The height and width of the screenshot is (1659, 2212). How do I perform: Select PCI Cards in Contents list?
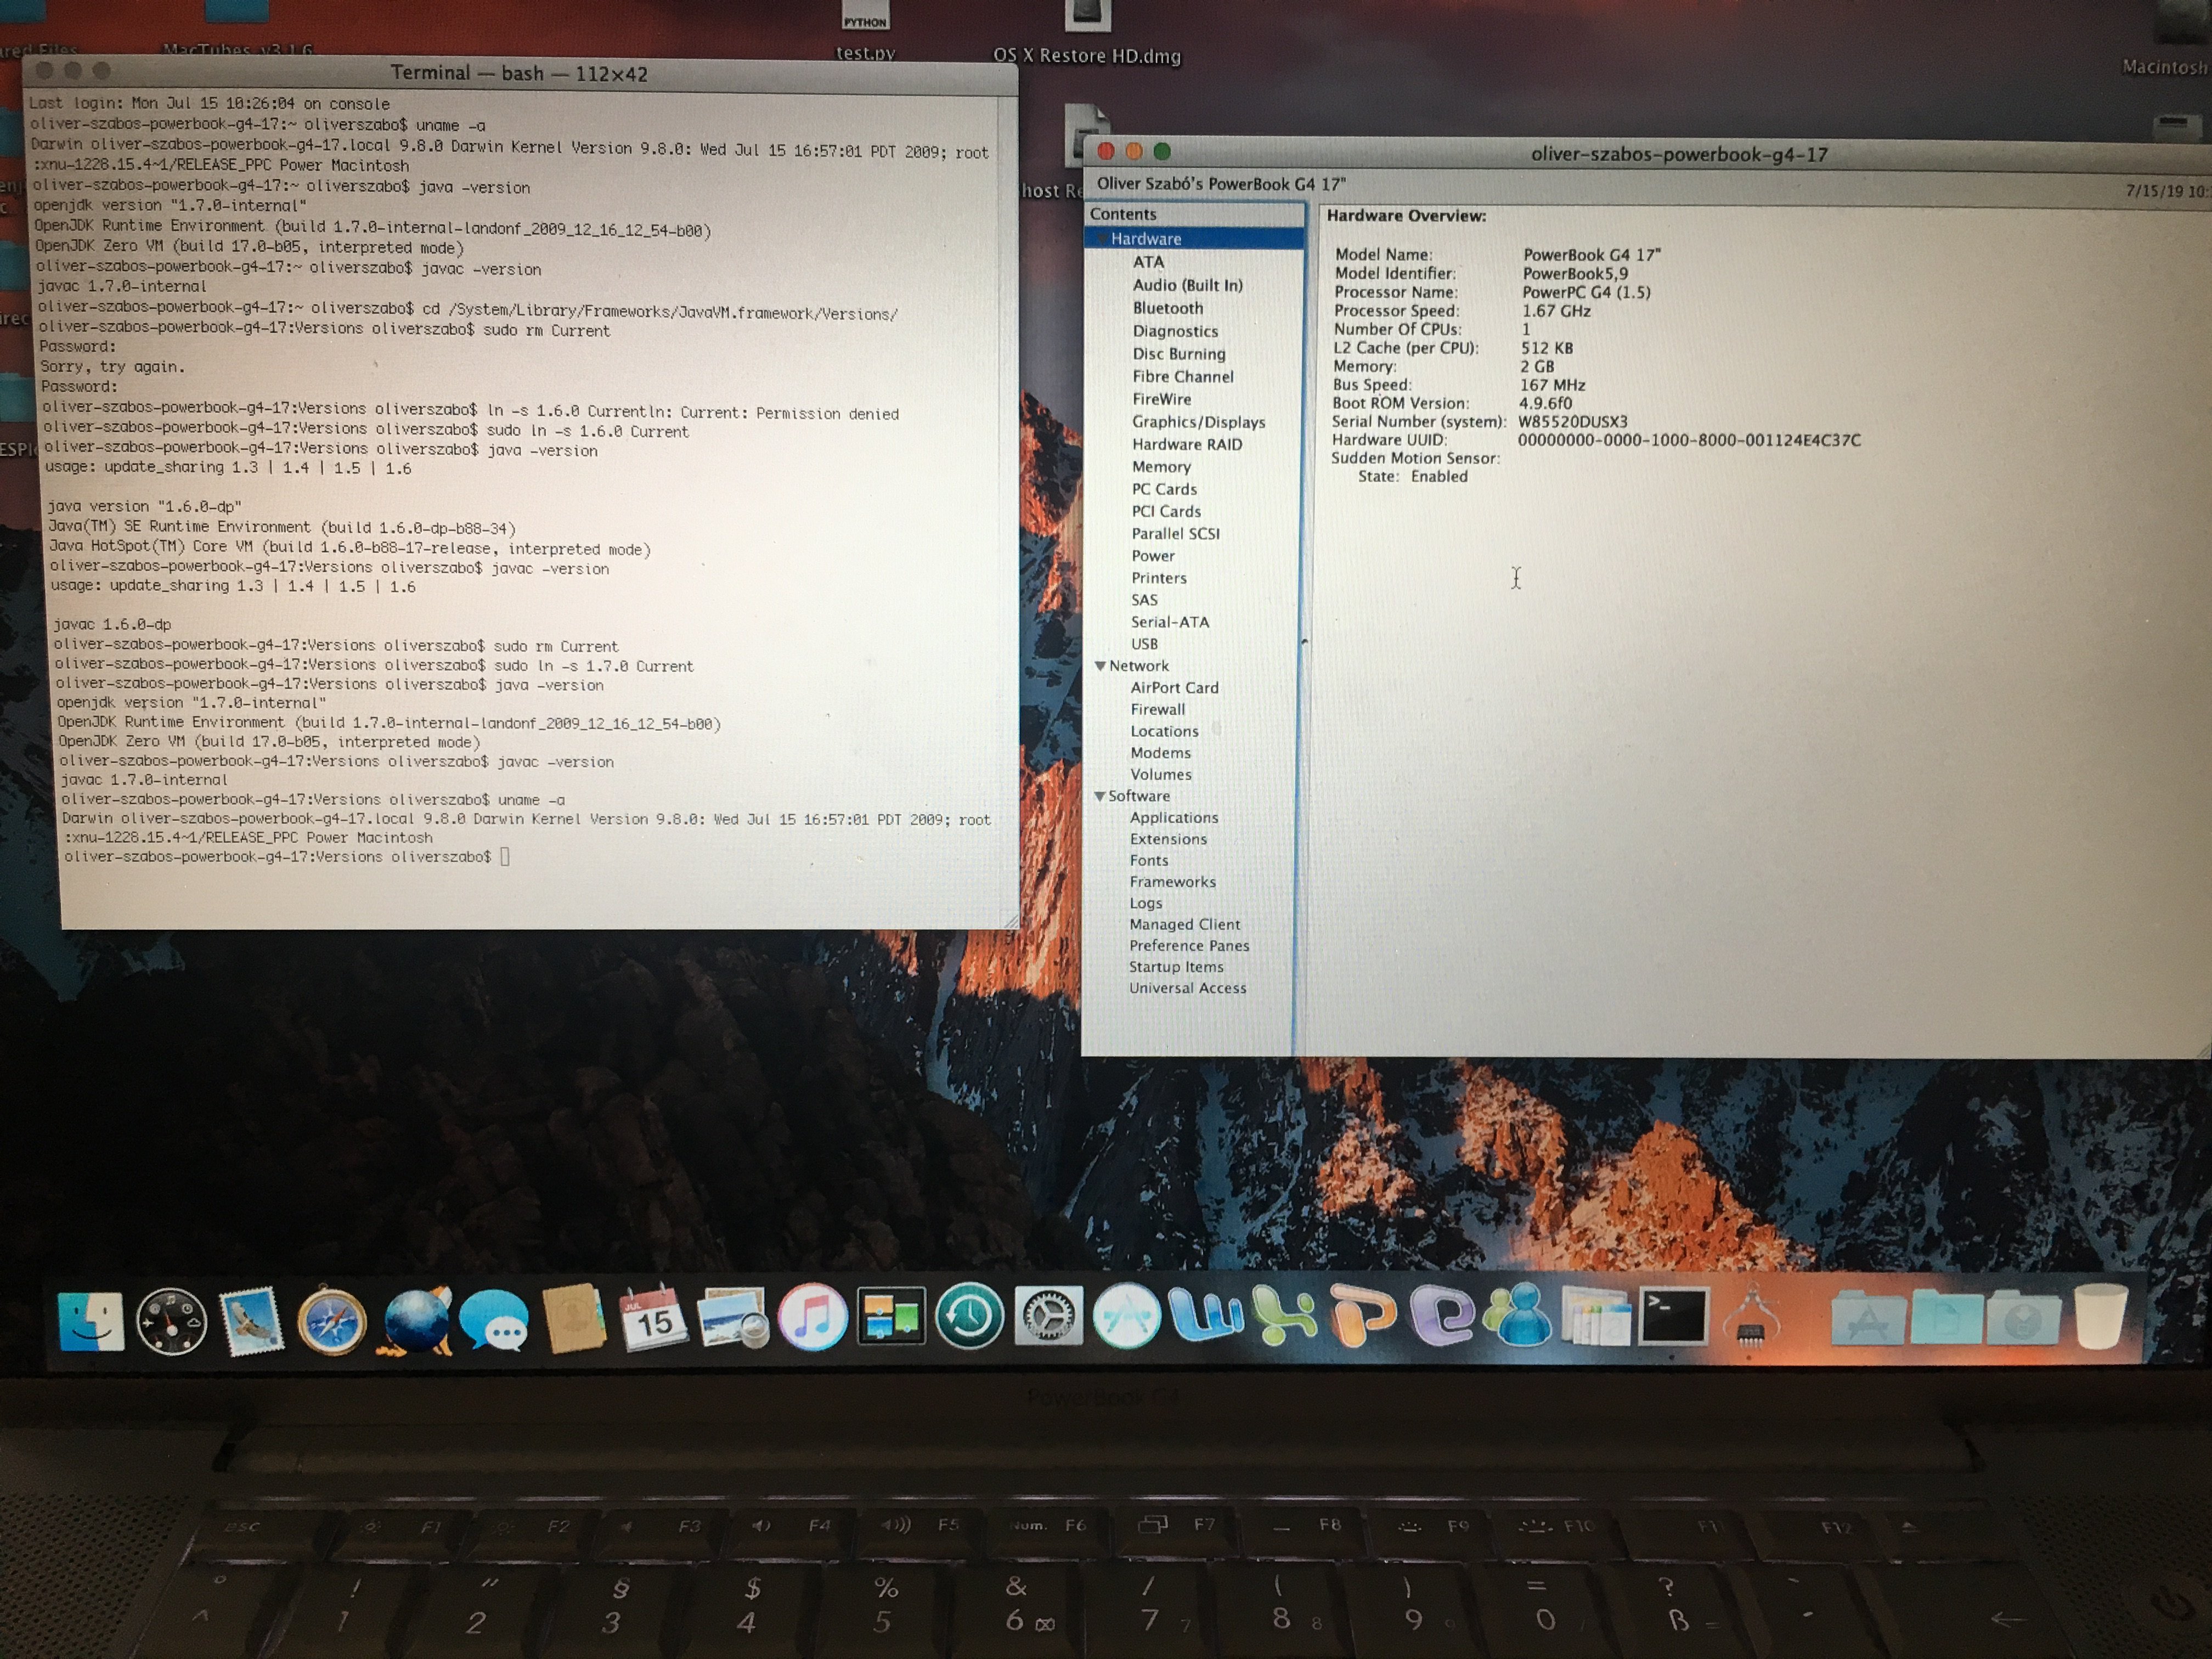1166,511
